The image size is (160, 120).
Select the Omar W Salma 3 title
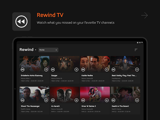click(x=89, y=106)
